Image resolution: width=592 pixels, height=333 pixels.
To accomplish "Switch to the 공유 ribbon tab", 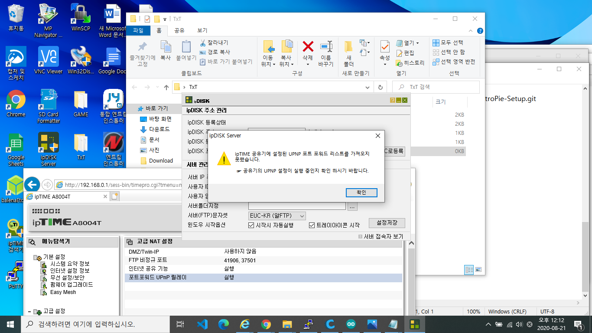I will pos(179,30).
